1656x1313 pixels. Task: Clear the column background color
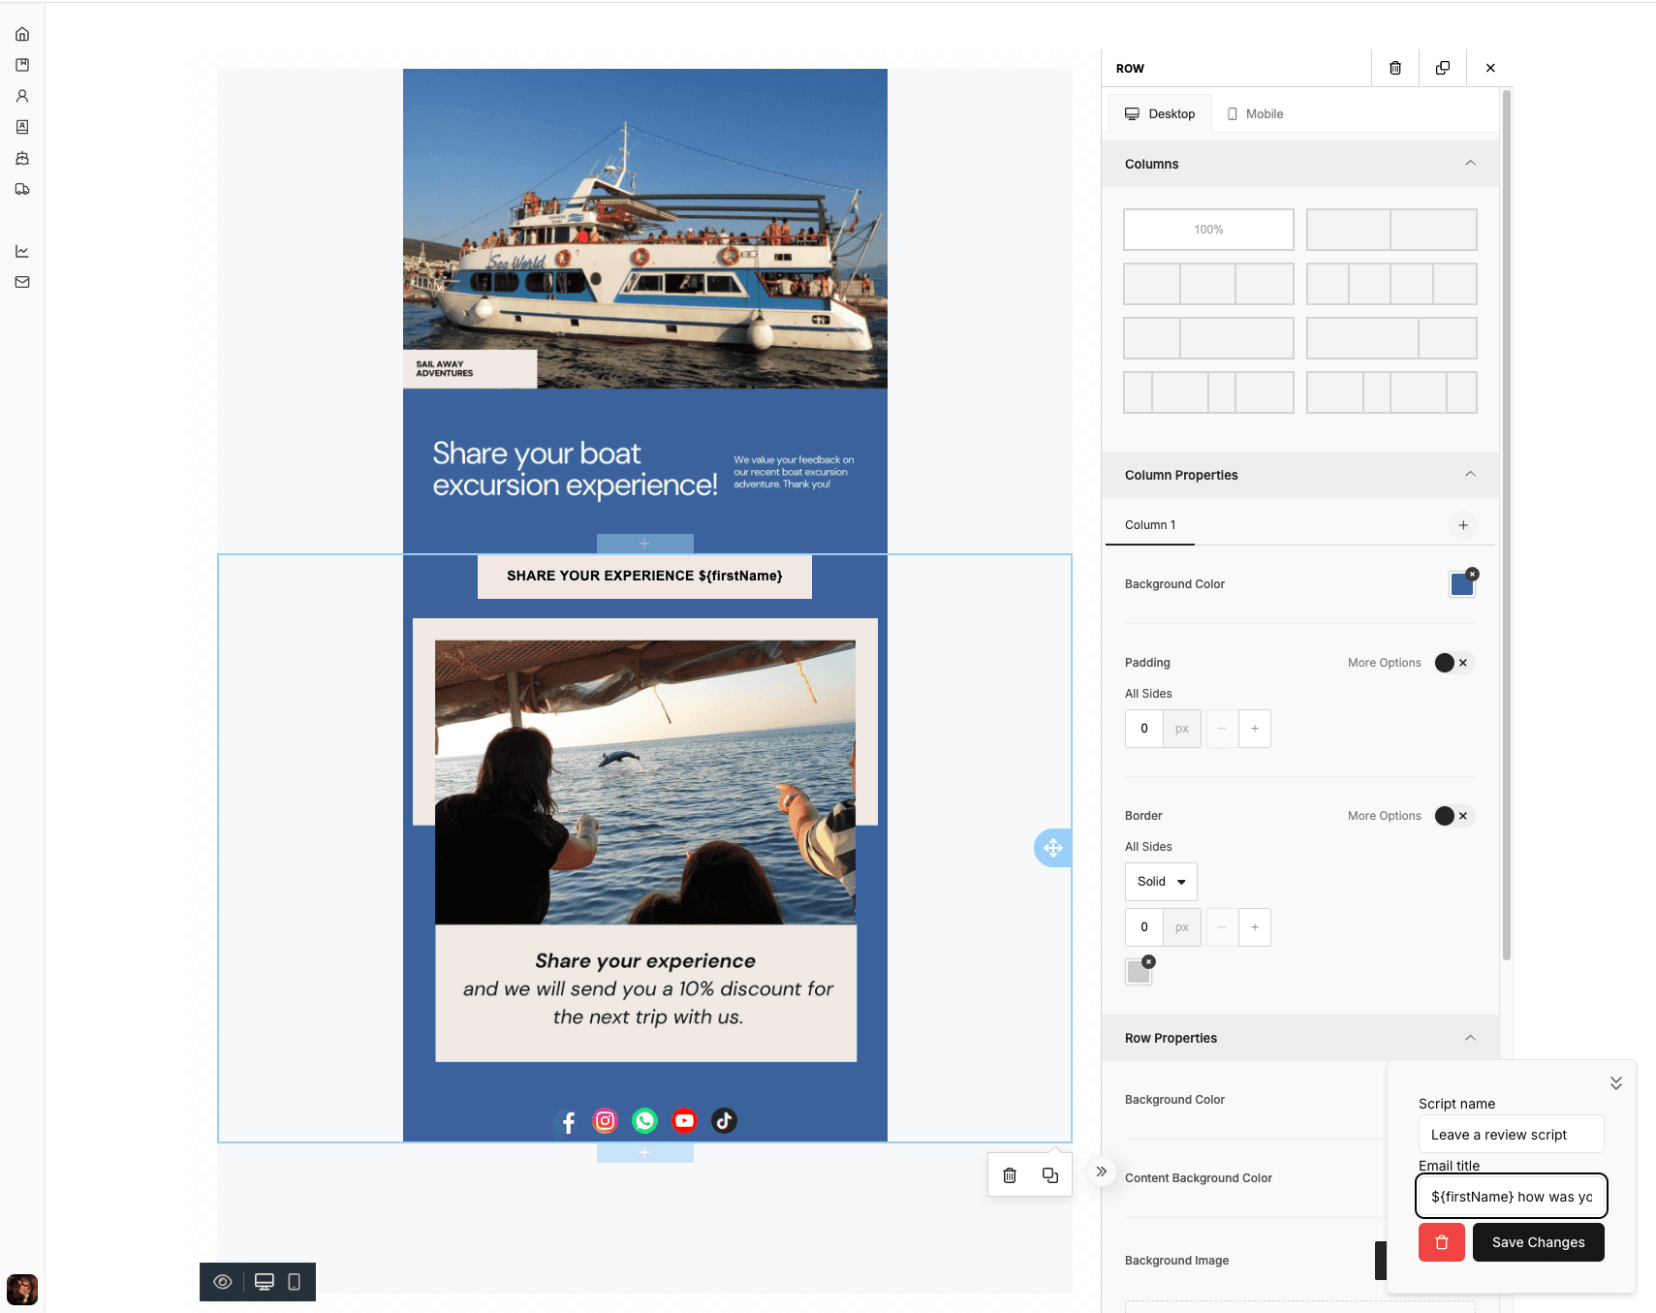[1473, 574]
